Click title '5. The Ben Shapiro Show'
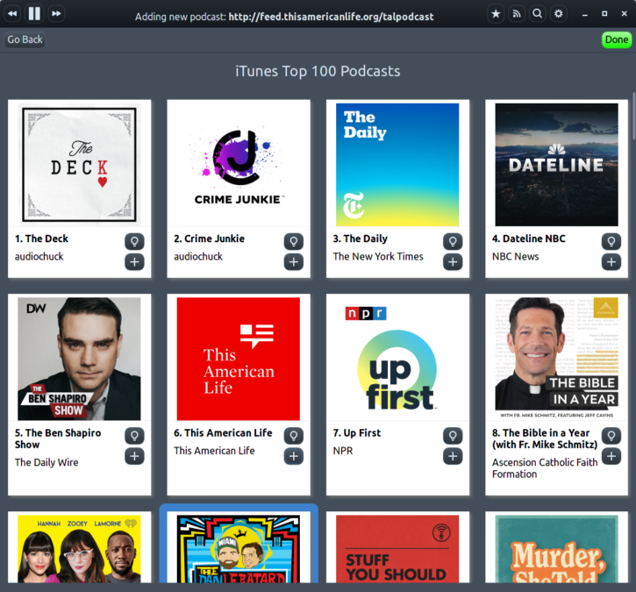The height and width of the screenshot is (592, 636). click(58, 439)
